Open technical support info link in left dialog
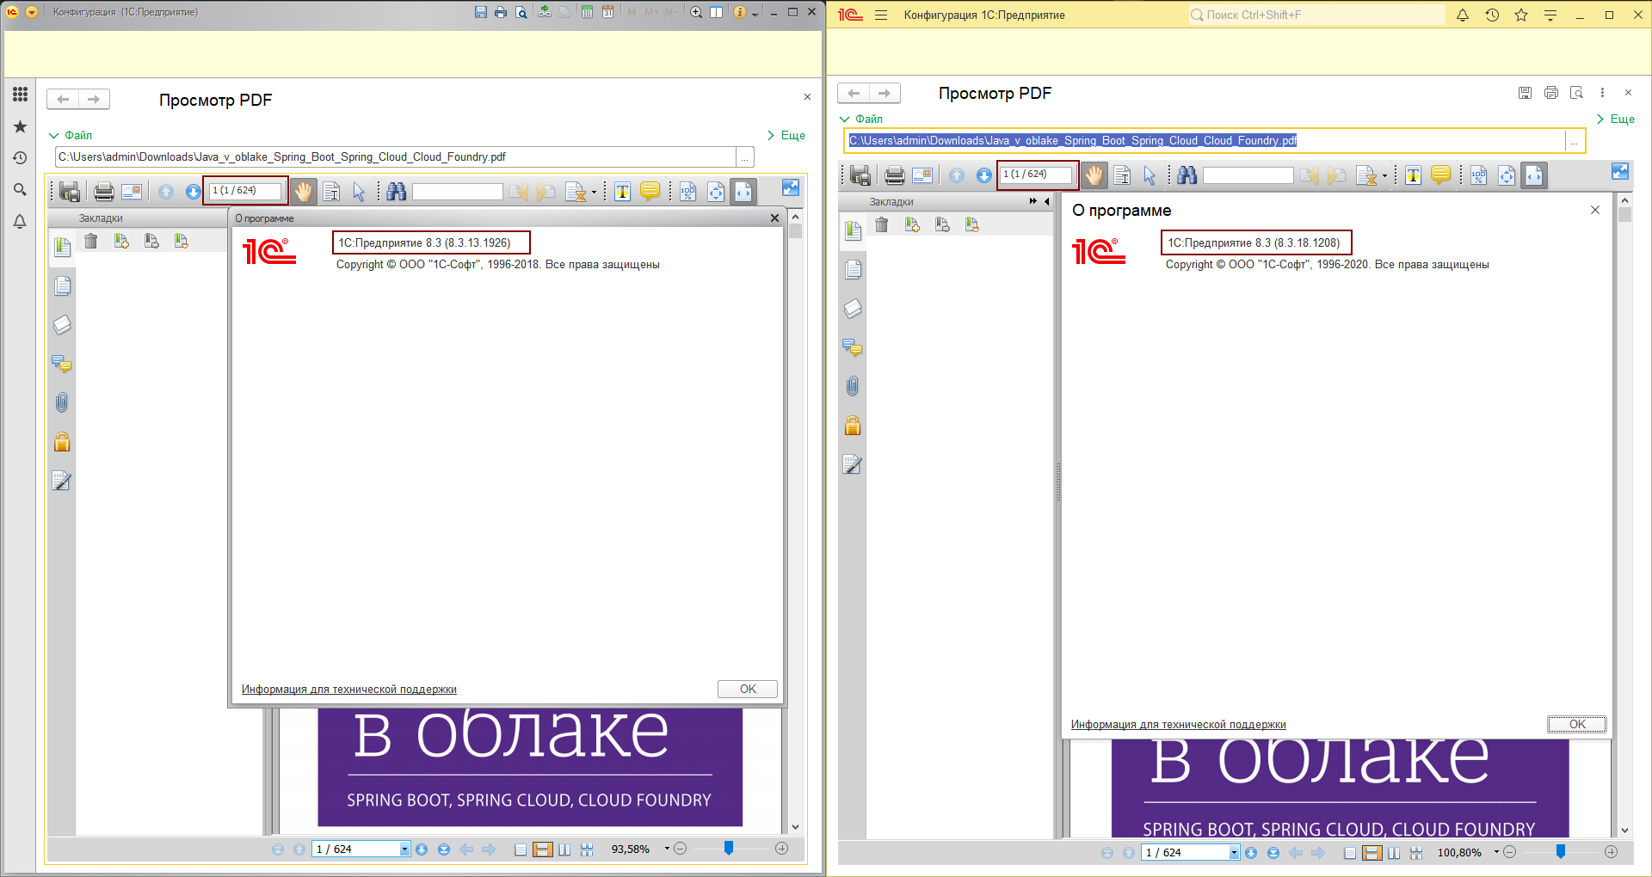1652x877 pixels. (349, 690)
